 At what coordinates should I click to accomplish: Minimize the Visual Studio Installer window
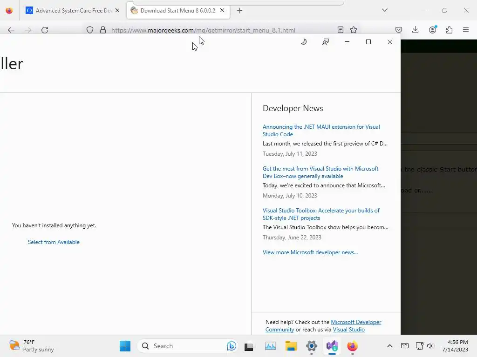(x=347, y=41)
